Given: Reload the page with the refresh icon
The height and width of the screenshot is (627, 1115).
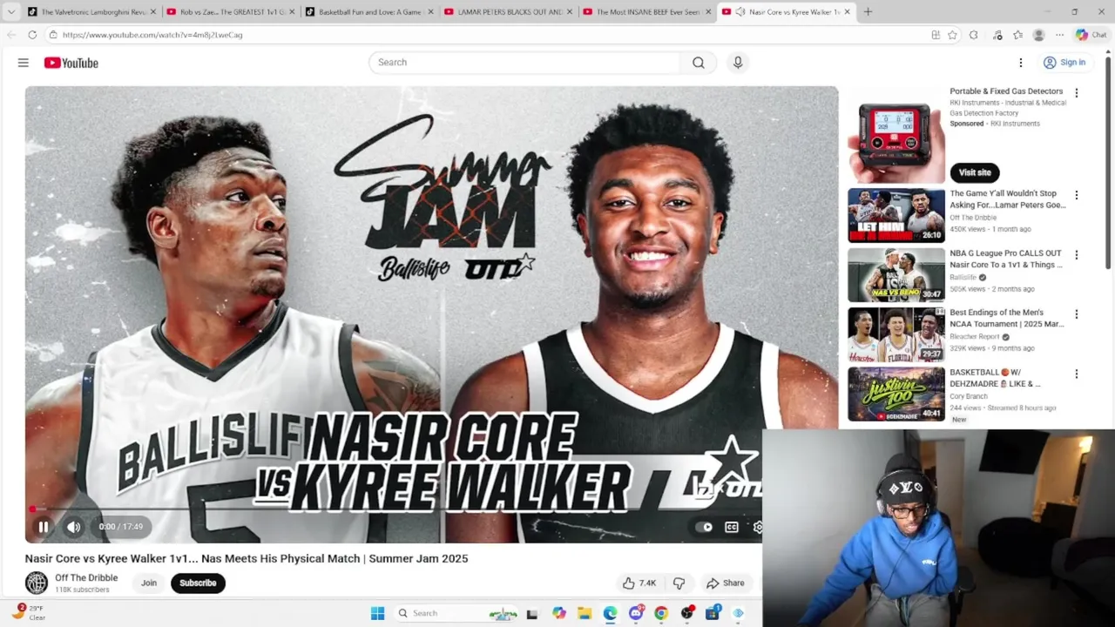Looking at the screenshot, I should click(32, 35).
